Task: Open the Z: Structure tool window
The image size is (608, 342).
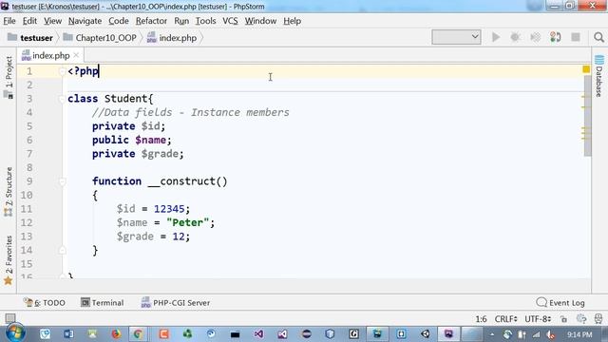Action: [9, 192]
